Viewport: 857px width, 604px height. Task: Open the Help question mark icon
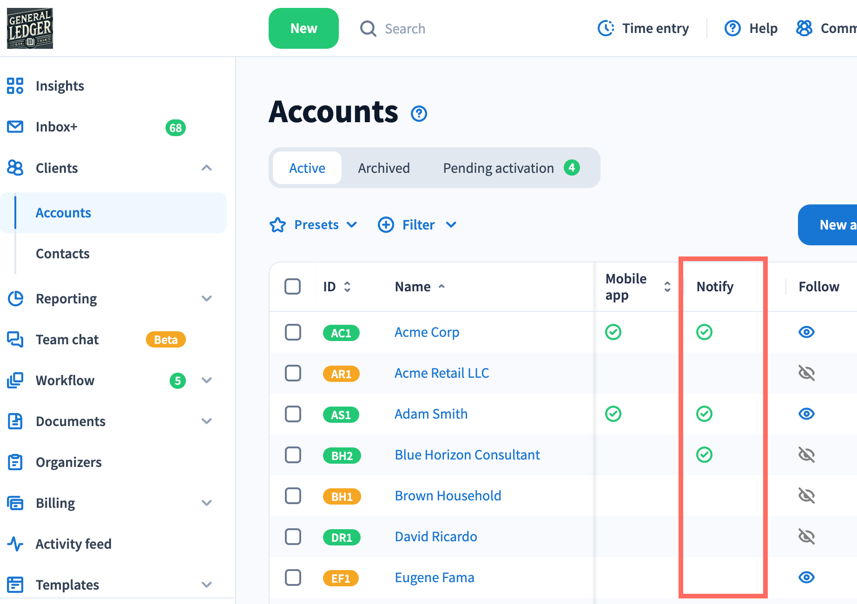point(732,28)
